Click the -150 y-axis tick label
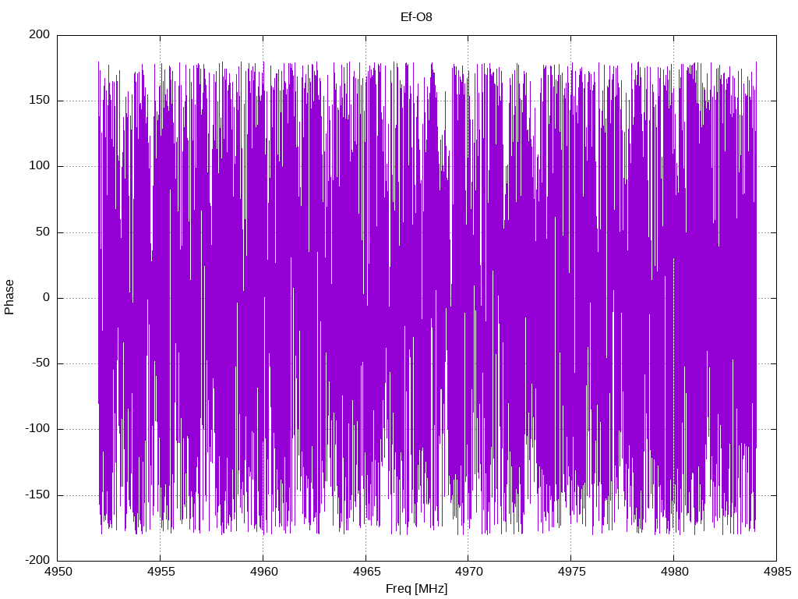Screen dimensions: 798x599 tap(37, 494)
